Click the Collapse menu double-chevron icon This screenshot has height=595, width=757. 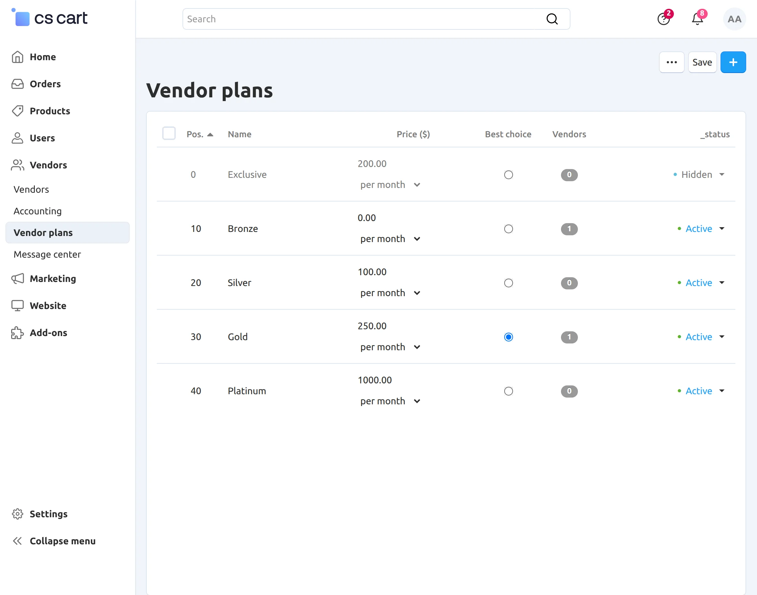(x=18, y=541)
